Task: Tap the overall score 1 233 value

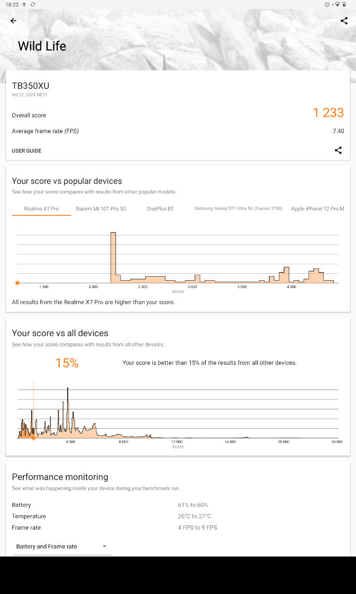Action: point(328,113)
